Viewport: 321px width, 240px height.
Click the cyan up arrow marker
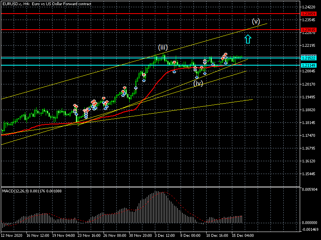248,39
